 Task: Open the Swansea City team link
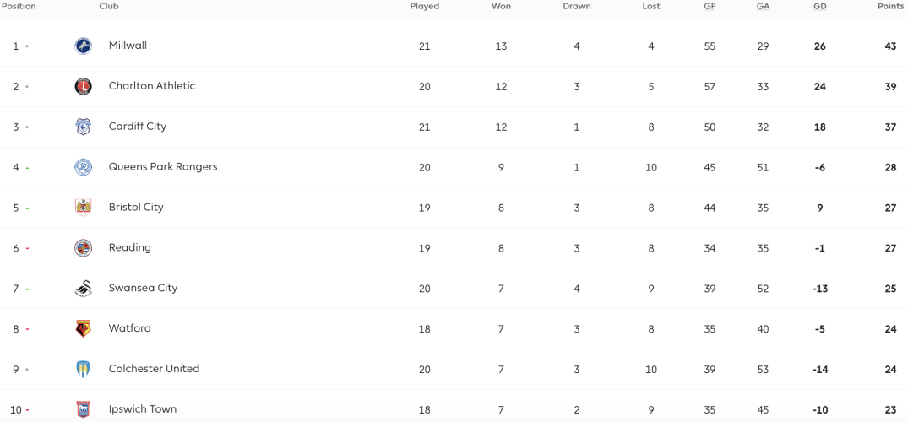pyautogui.click(x=143, y=288)
